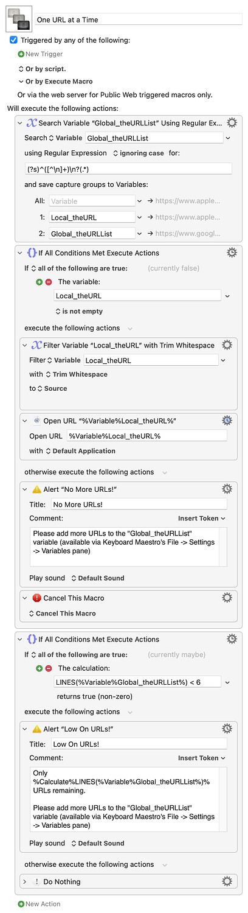Image resolution: width=248 pixels, height=913 pixels.
Task: Click New Trigger button
Action: [40, 54]
